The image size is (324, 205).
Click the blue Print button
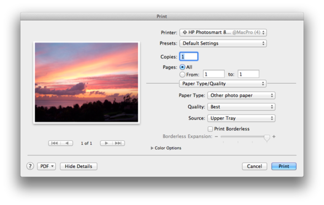click(x=284, y=166)
